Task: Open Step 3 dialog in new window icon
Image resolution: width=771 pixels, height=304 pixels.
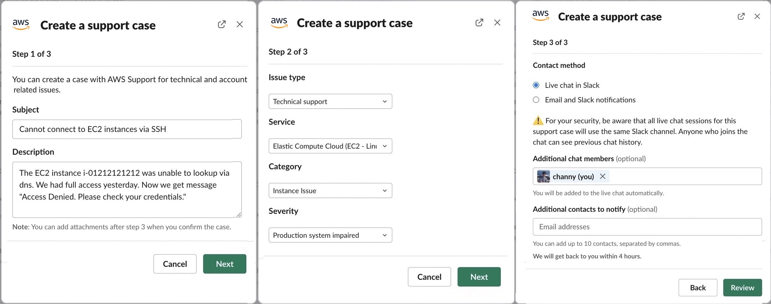Action: 741,16
